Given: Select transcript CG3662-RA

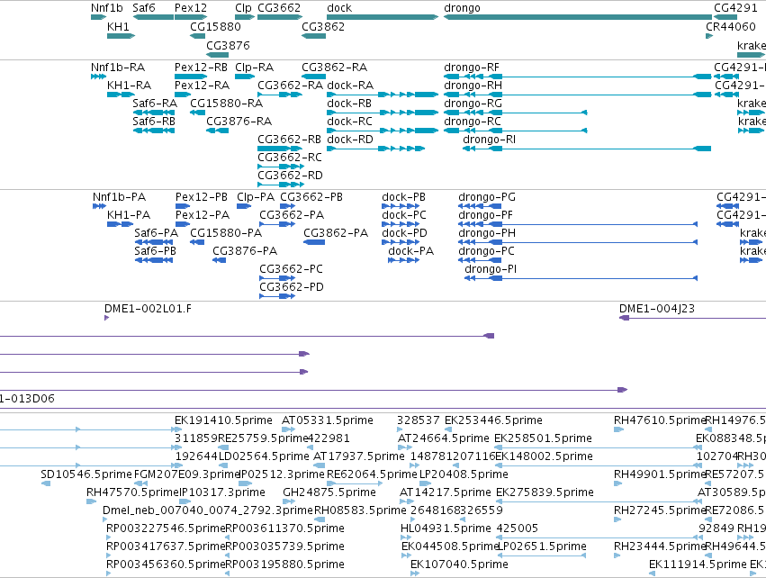Looking at the screenshot, I should pyautogui.click(x=290, y=85).
